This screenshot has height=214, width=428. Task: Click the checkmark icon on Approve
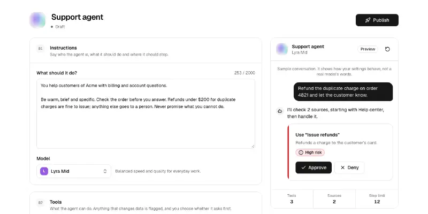coord(303,167)
